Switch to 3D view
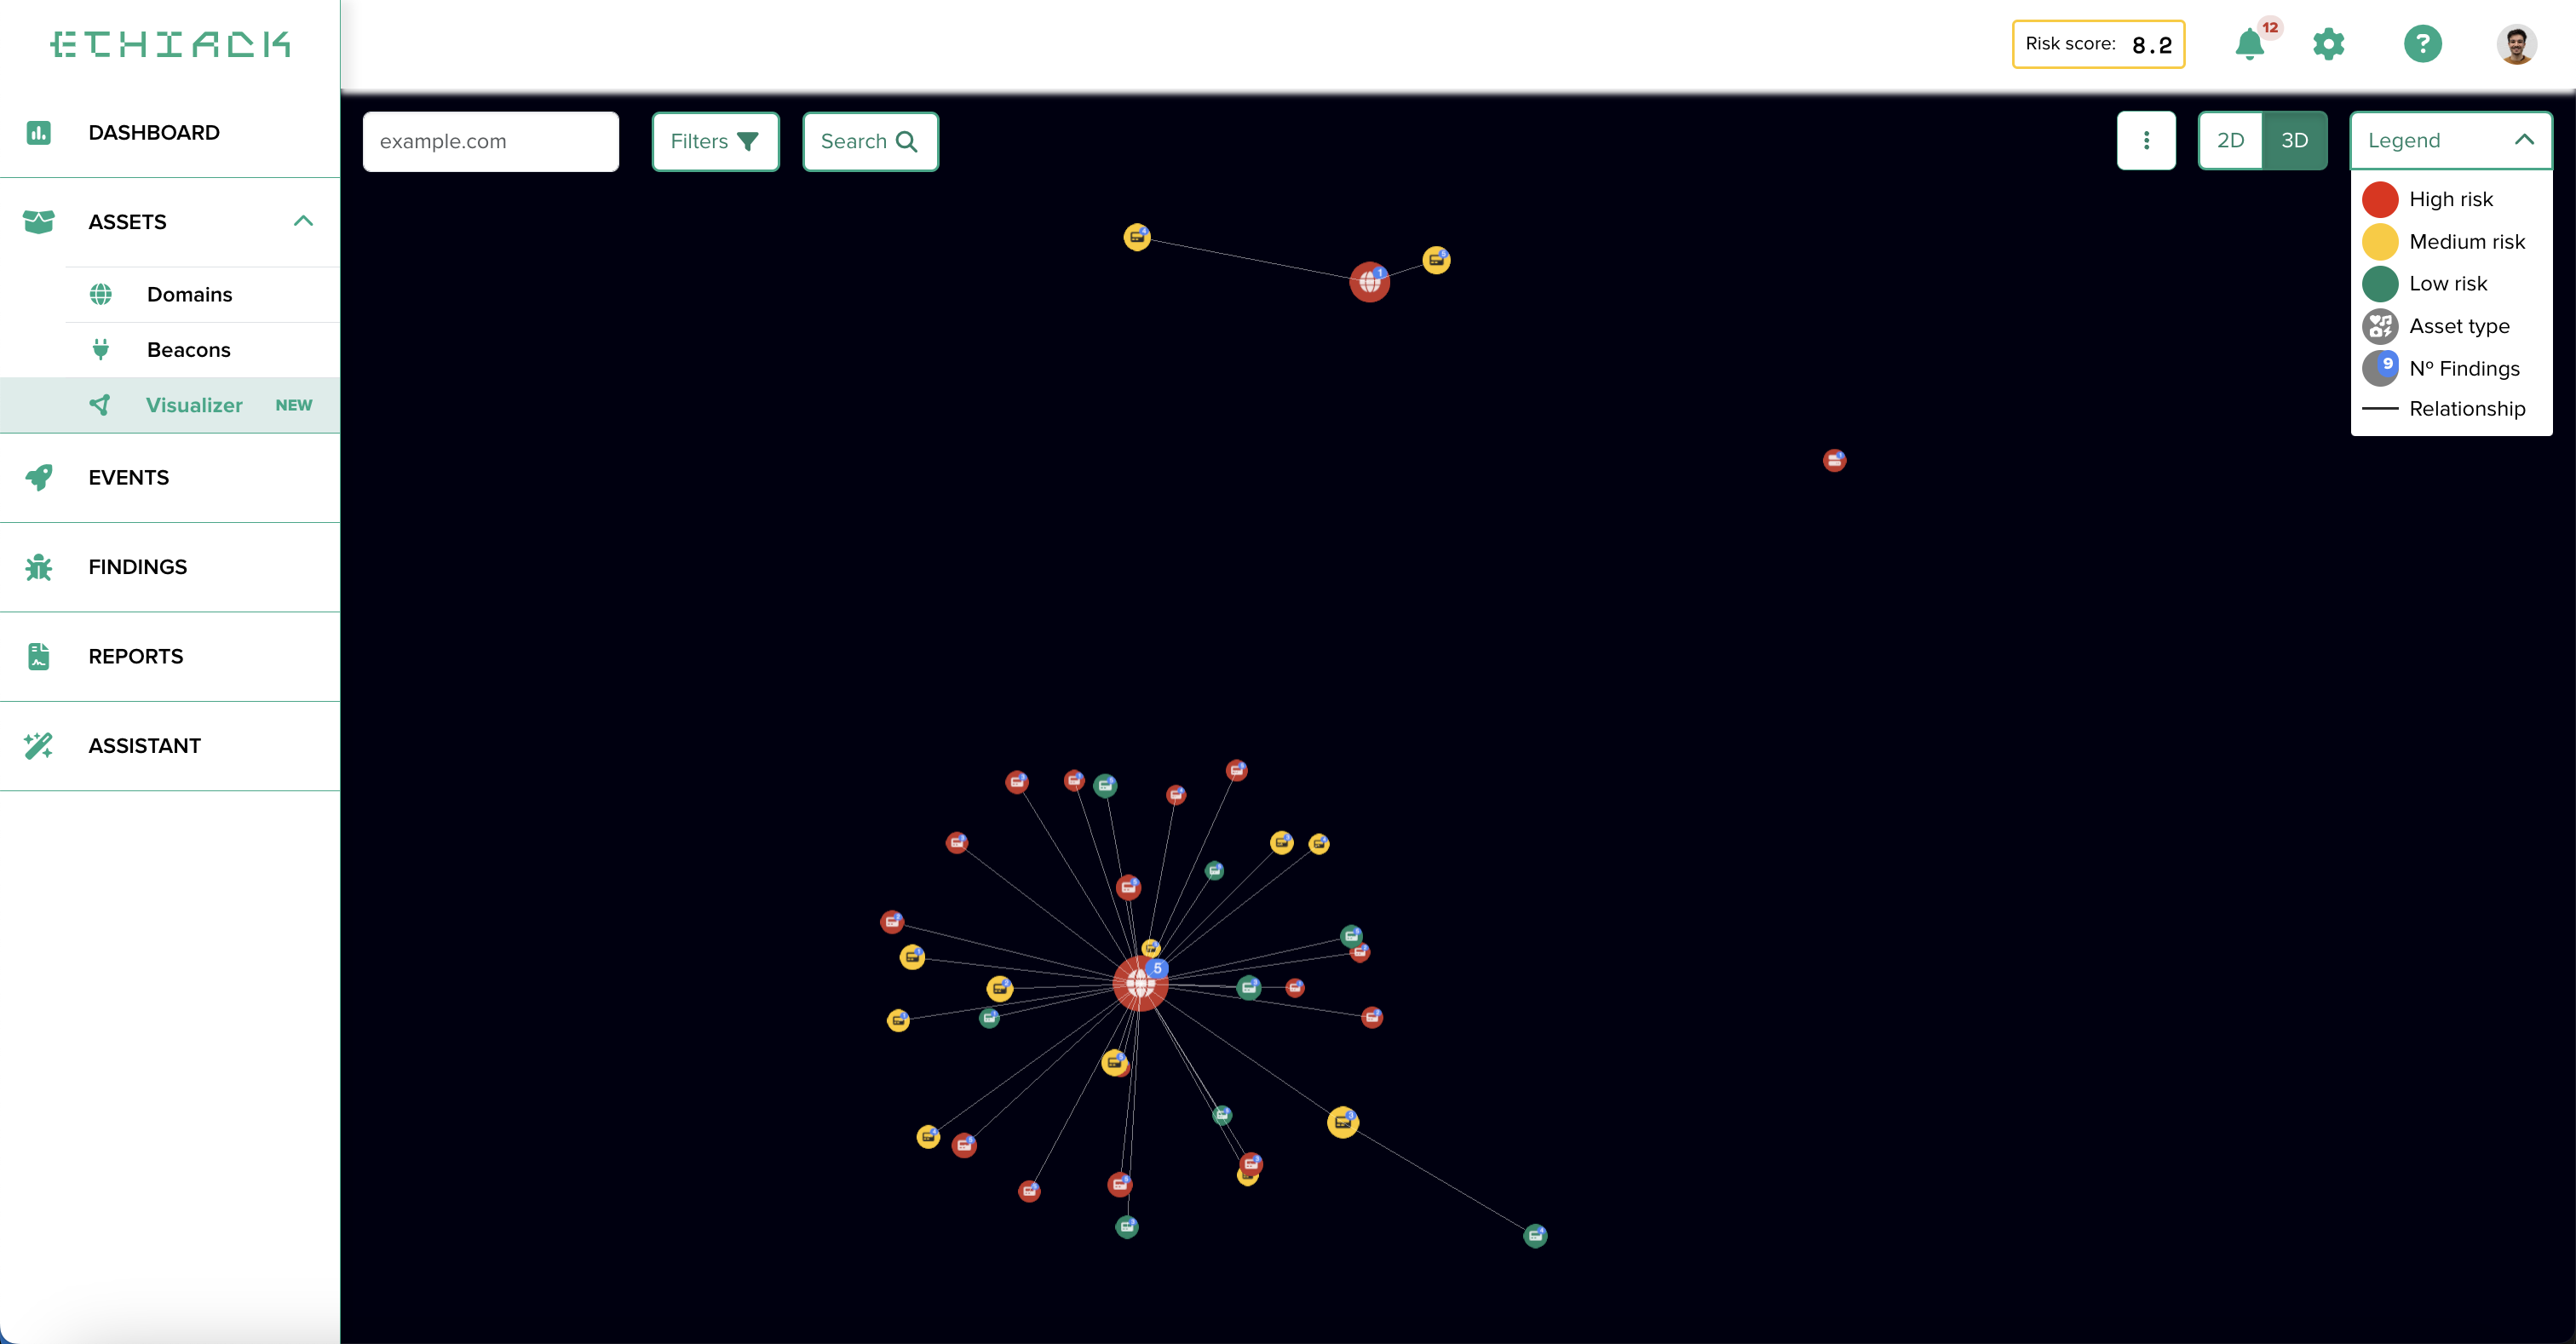This screenshot has width=2576, height=1344. click(2295, 140)
